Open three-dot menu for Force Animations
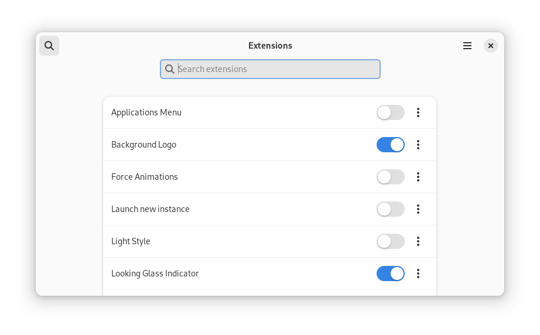 418,177
